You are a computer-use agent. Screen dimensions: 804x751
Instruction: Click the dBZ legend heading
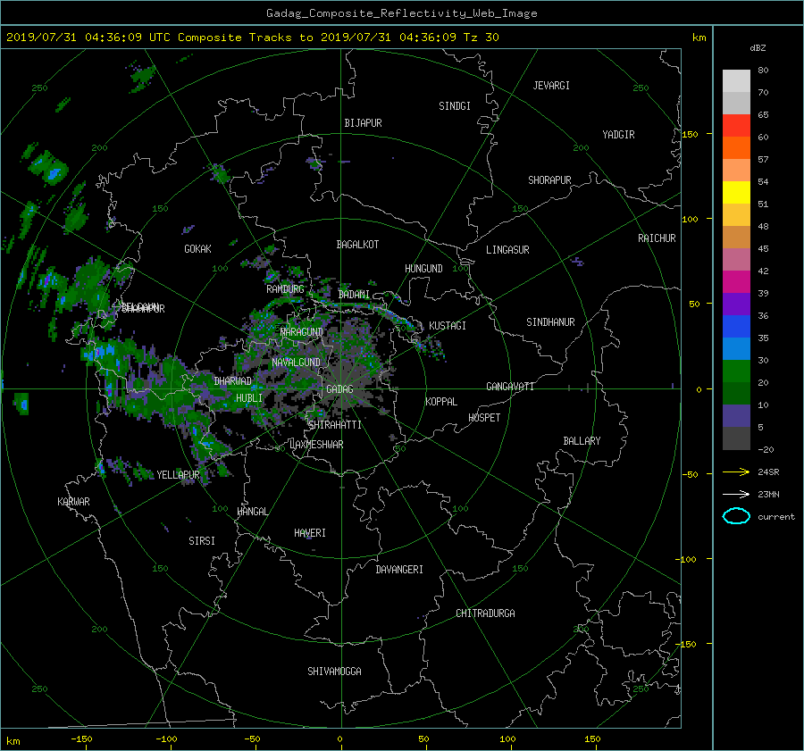click(758, 48)
